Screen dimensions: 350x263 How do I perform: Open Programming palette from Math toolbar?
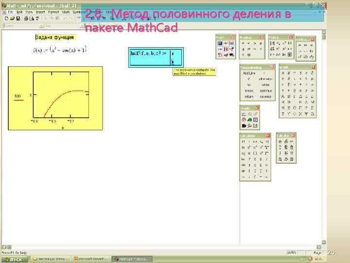point(220,55)
